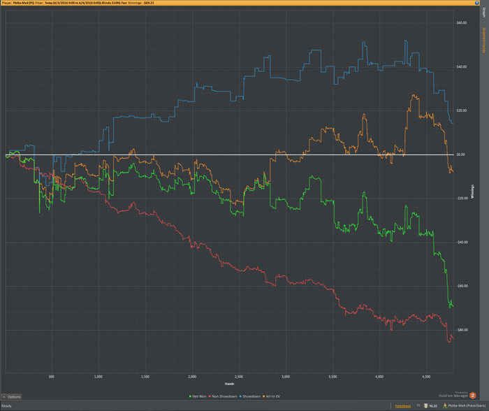Click the $20.00 axis value
The height and width of the screenshot is (411, 489).
tap(462, 110)
